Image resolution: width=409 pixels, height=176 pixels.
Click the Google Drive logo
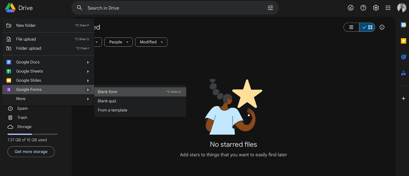click(x=10, y=8)
